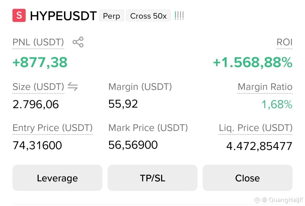Select the Cross 50x margin tag

(x=148, y=16)
